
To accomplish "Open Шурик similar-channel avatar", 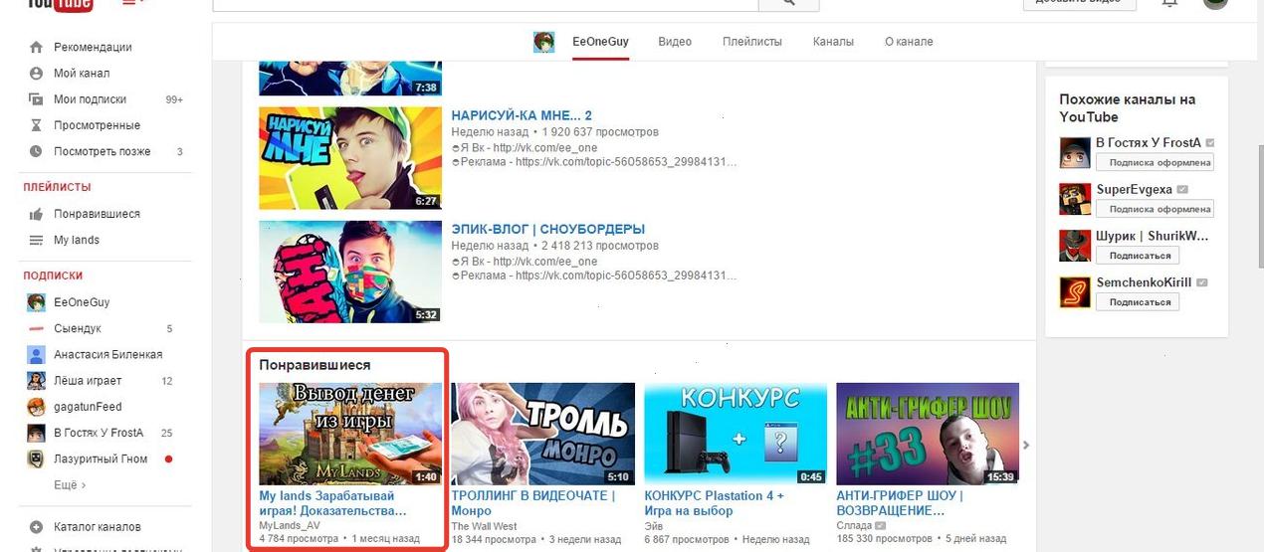I will [x=1075, y=246].
